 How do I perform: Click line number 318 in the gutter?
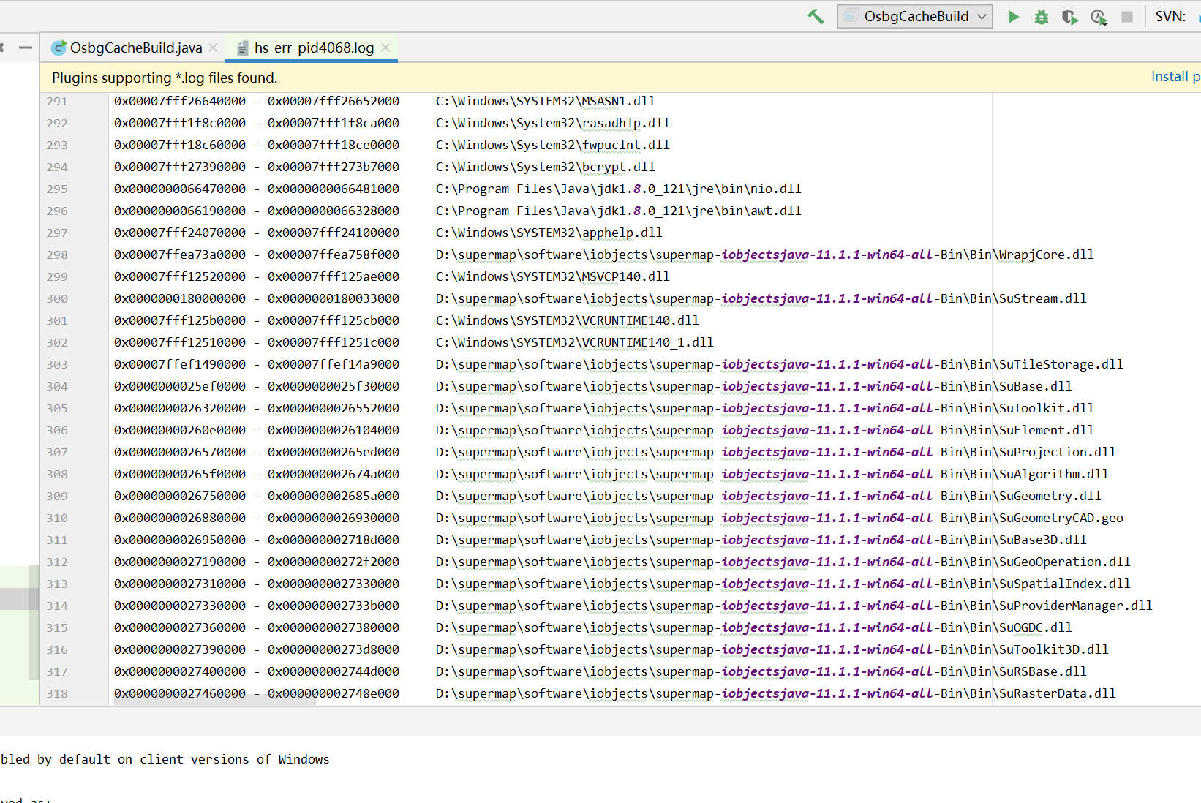57,693
